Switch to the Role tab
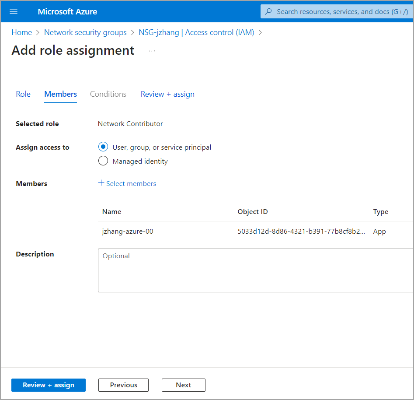This screenshot has height=400, width=414. click(x=23, y=94)
